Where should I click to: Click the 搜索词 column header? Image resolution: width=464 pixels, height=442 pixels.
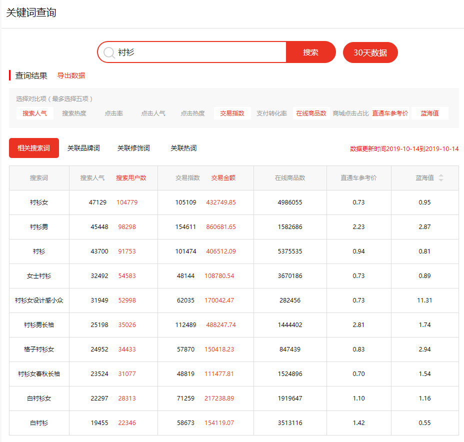point(39,178)
